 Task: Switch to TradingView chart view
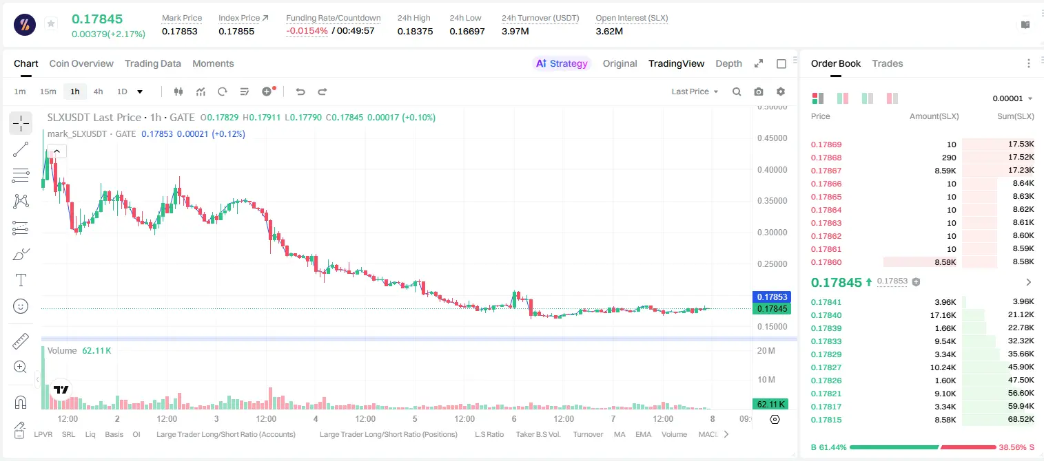pyautogui.click(x=677, y=63)
